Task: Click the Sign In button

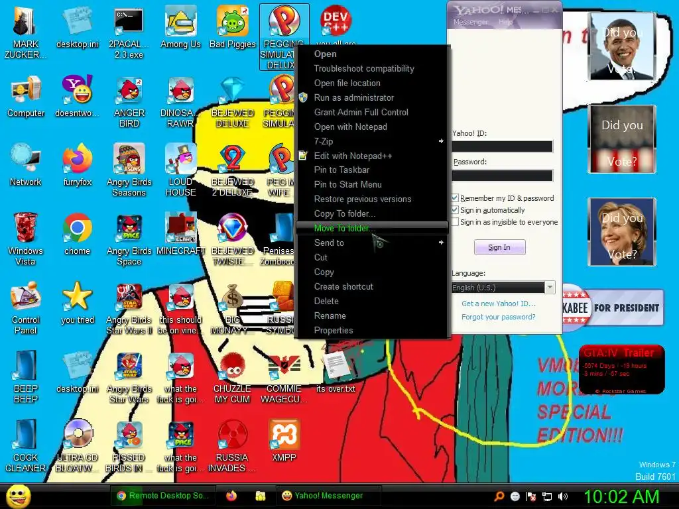Action: (x=500, y=247)
